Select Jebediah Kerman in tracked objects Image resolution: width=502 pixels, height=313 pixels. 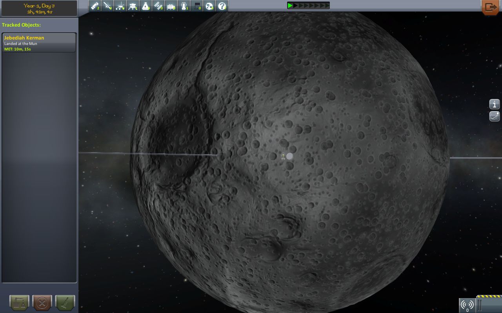pyautogui.click(x=39, y=43)
